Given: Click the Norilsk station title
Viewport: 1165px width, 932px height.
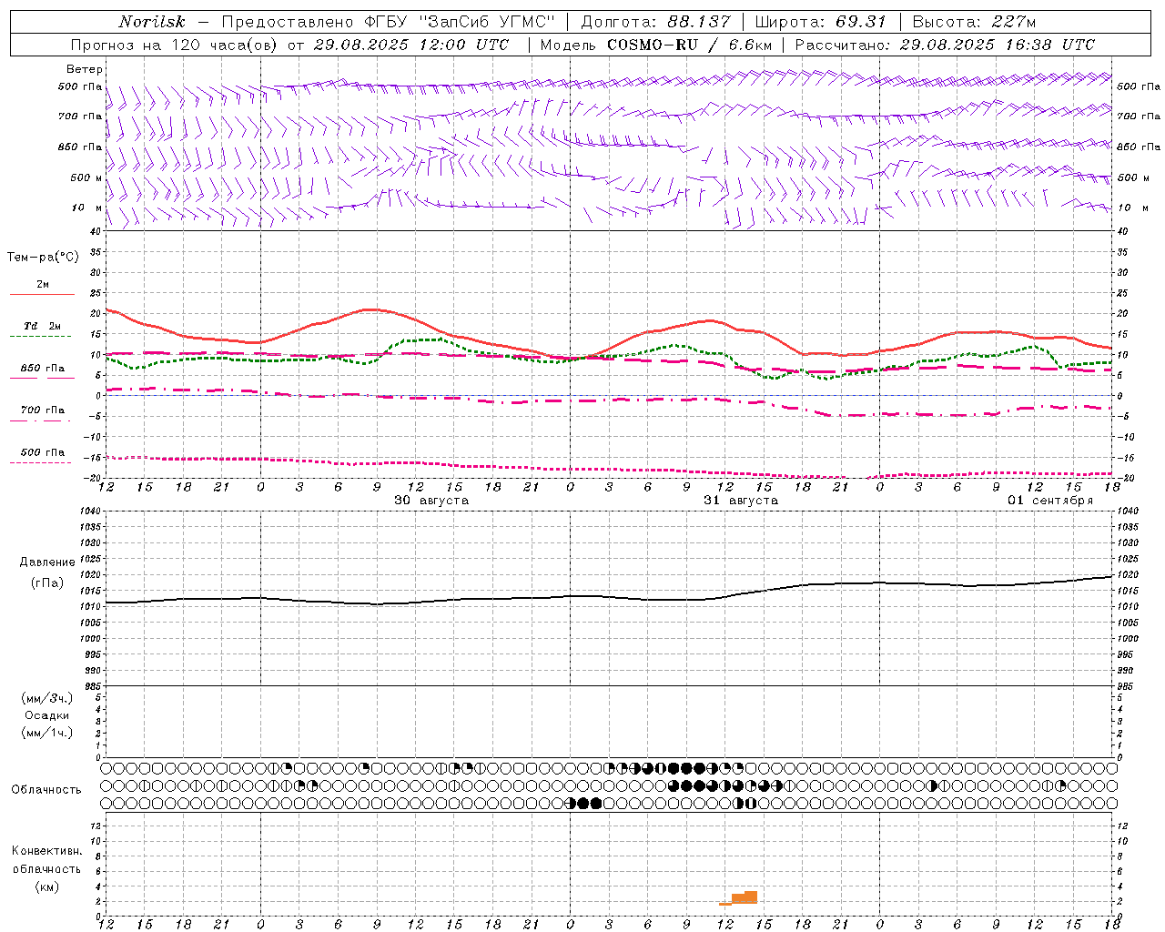Looking at the screenshot, I should [151, 22].
